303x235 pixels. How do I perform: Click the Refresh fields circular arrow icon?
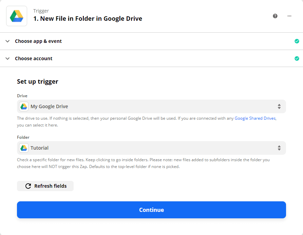(28, 186)
